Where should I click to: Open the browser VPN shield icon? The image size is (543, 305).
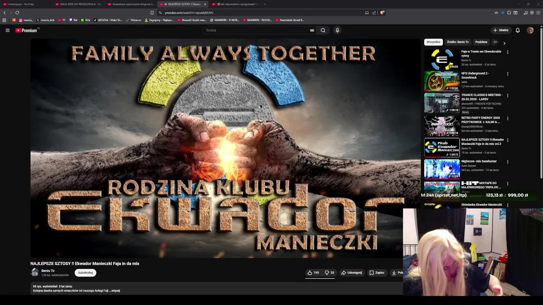tap(532, 13)
